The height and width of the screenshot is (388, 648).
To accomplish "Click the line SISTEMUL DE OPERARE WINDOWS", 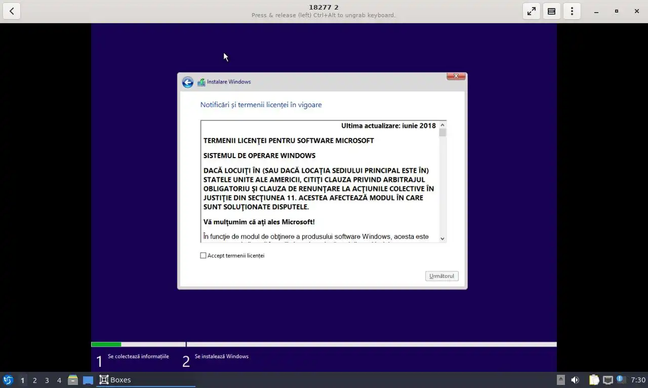I will [x=259, y=156].
